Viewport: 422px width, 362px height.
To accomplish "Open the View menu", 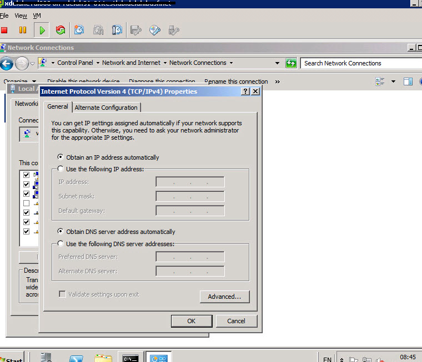I will click(21, 16).
